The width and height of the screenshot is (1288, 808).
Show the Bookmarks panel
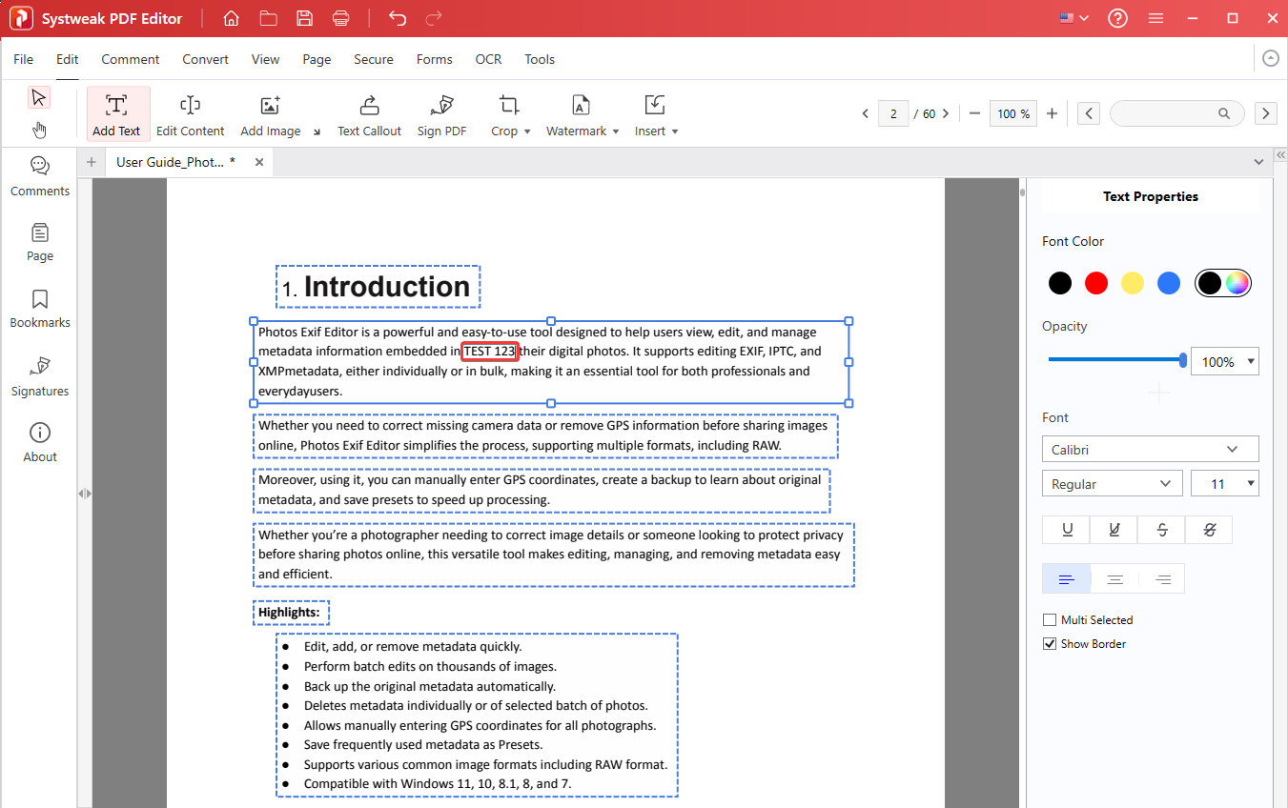coord(40,310)
